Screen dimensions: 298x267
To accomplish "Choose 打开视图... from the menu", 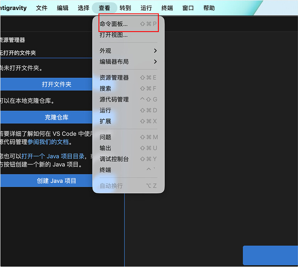I will click(x=129, y=35).
